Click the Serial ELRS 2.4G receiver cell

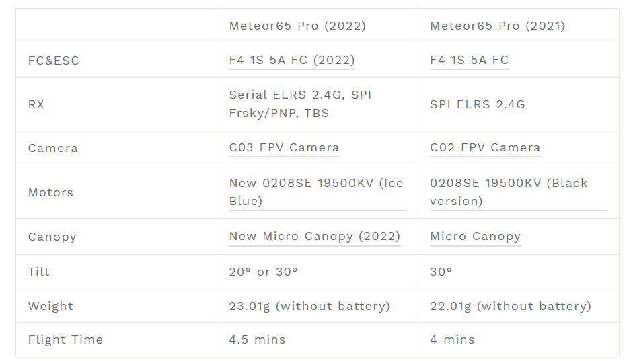[x=300, y=104]
